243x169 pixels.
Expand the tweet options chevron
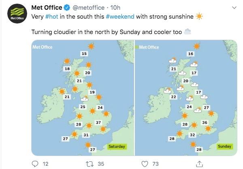coord(234,8)
